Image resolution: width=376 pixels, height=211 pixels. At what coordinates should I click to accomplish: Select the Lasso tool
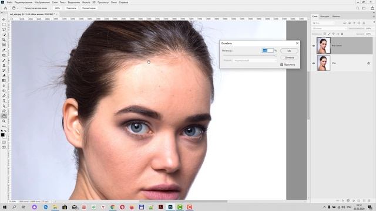(x=4, y=30)
